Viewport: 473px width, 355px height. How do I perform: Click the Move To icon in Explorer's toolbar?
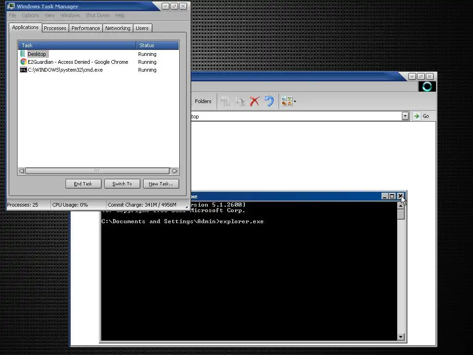tap(225, 101)
